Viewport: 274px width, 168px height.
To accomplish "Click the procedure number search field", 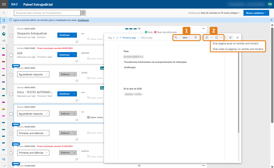I will 47,13.
